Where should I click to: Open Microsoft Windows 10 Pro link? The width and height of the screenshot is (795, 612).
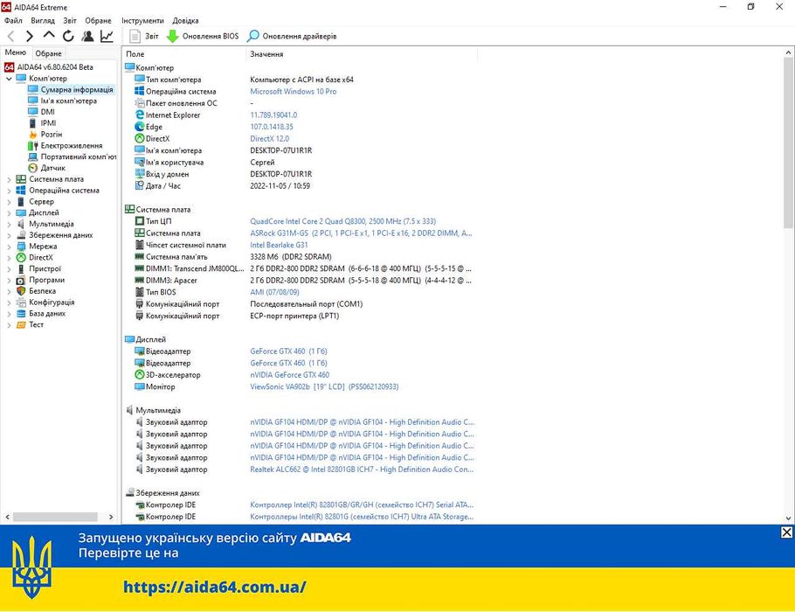coord(293,91)
